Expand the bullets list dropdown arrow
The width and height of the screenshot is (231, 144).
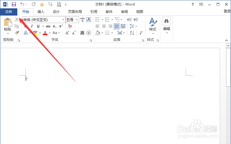point(102,20)
